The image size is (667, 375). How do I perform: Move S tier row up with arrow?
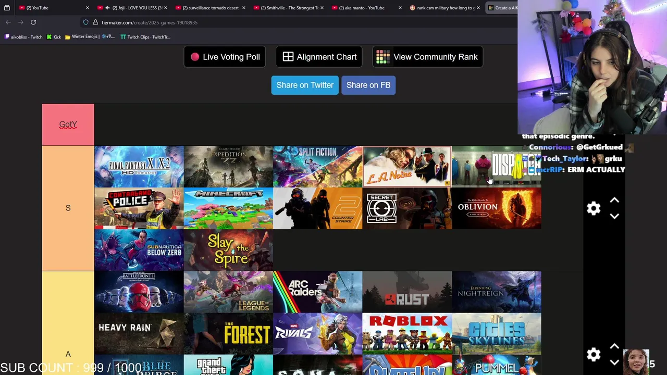[x=614, y=201]
